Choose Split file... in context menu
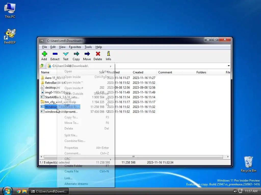 pyautogui.click(x=86, y=135)
